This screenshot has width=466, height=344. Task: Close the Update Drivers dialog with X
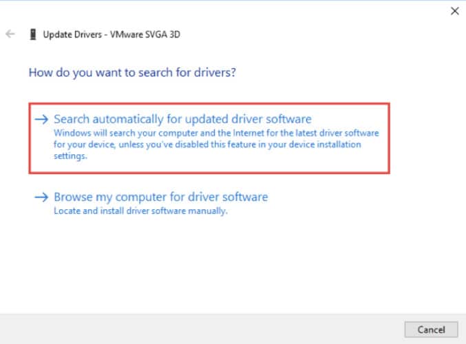(455, 11)
